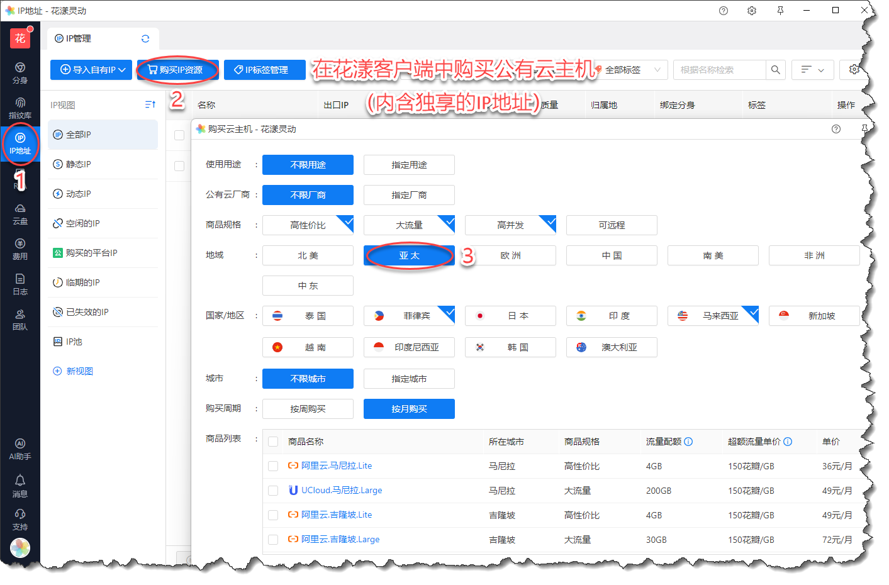Check 阿里云.马尼拉.Lite row checkbox

273,466
